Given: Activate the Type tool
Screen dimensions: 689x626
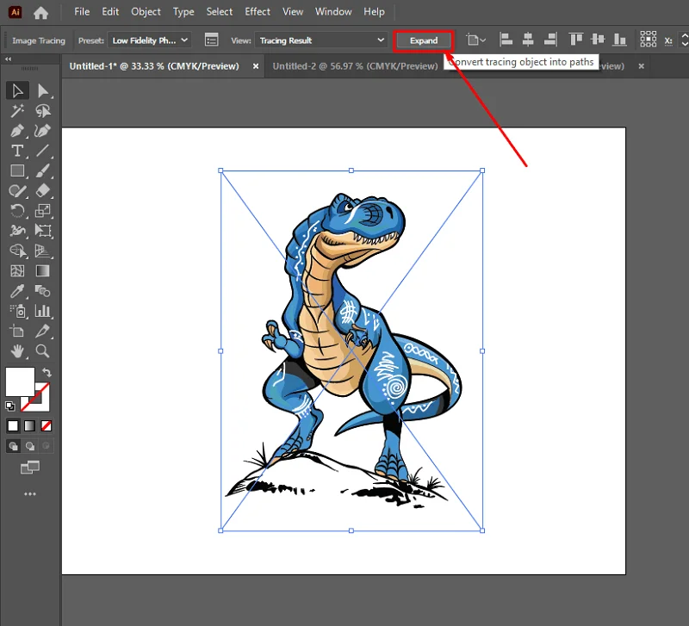Looking at the screenshot, I should pos(17,151).
